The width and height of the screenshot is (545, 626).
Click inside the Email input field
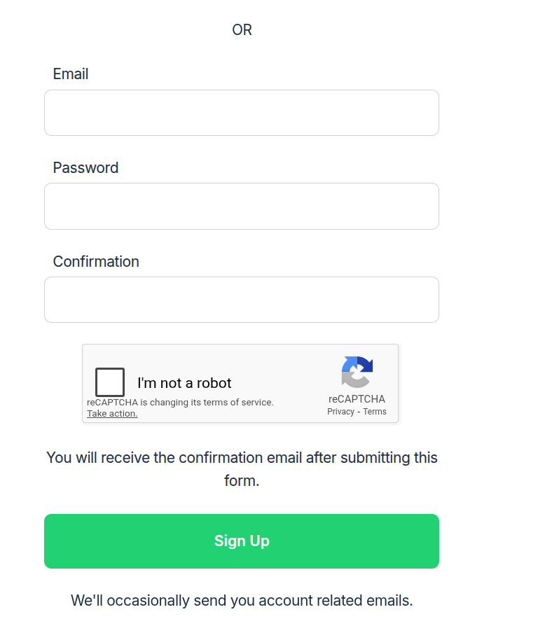(242, 112)
